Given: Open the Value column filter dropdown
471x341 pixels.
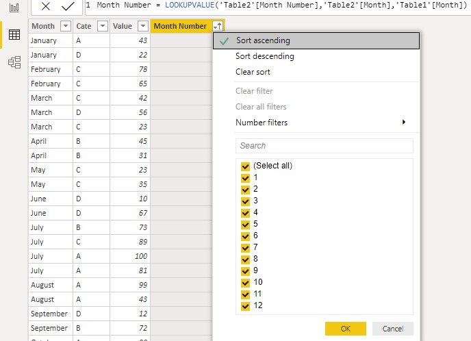Looking at the screenshot, I should point(143,26).
